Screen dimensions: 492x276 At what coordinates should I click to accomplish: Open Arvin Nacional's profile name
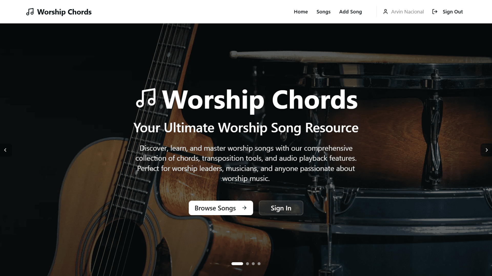pos(407,12)
